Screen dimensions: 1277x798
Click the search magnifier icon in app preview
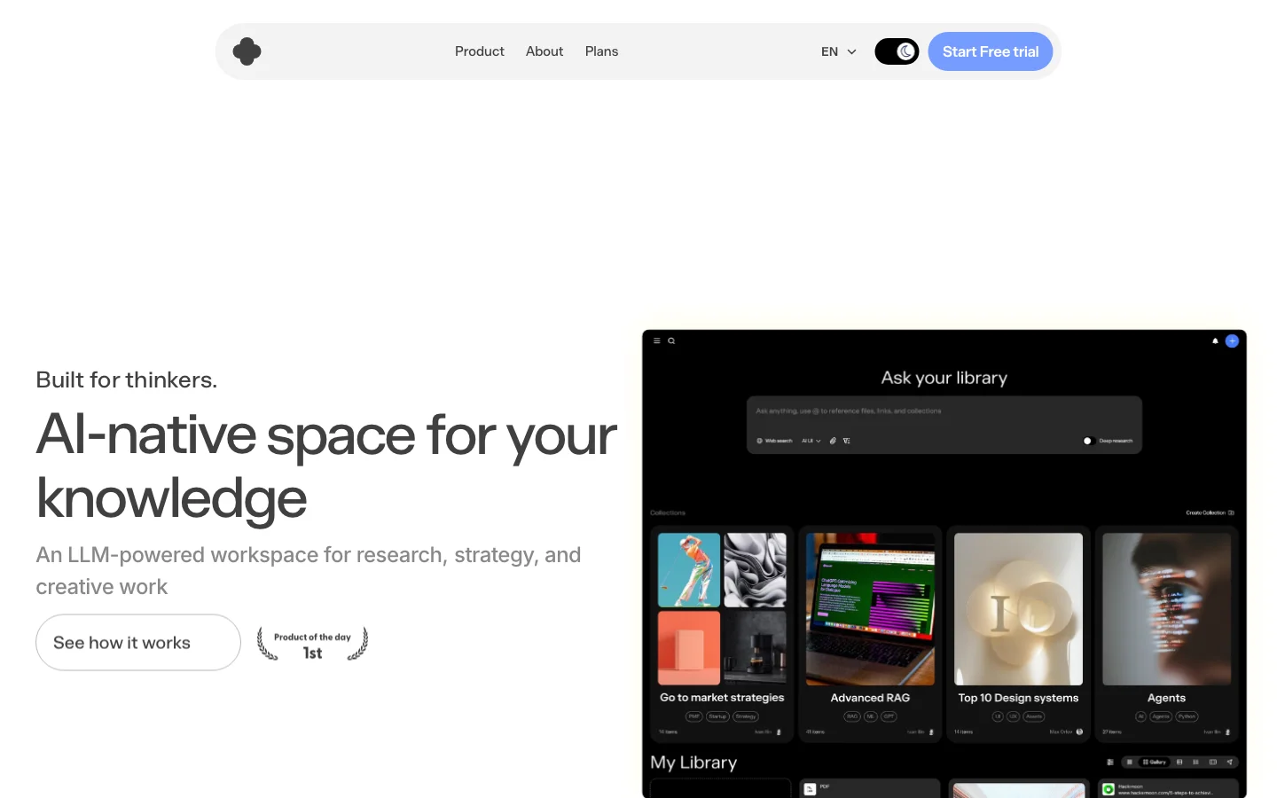(671, 340)
